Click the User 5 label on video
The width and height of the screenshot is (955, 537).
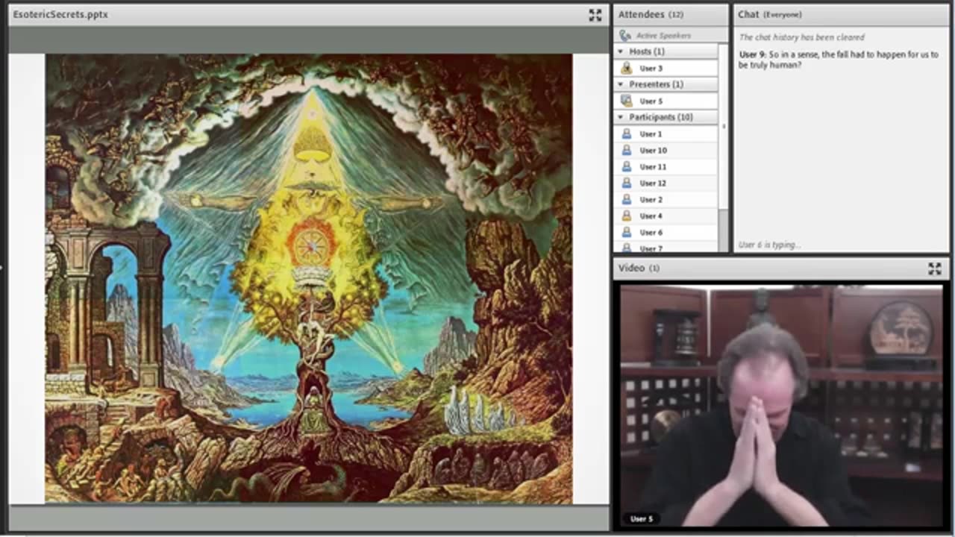coord(641,518)
